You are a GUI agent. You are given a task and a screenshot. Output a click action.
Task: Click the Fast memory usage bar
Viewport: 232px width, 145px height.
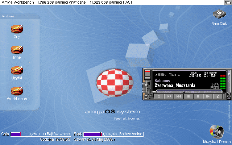coord(113,134)
